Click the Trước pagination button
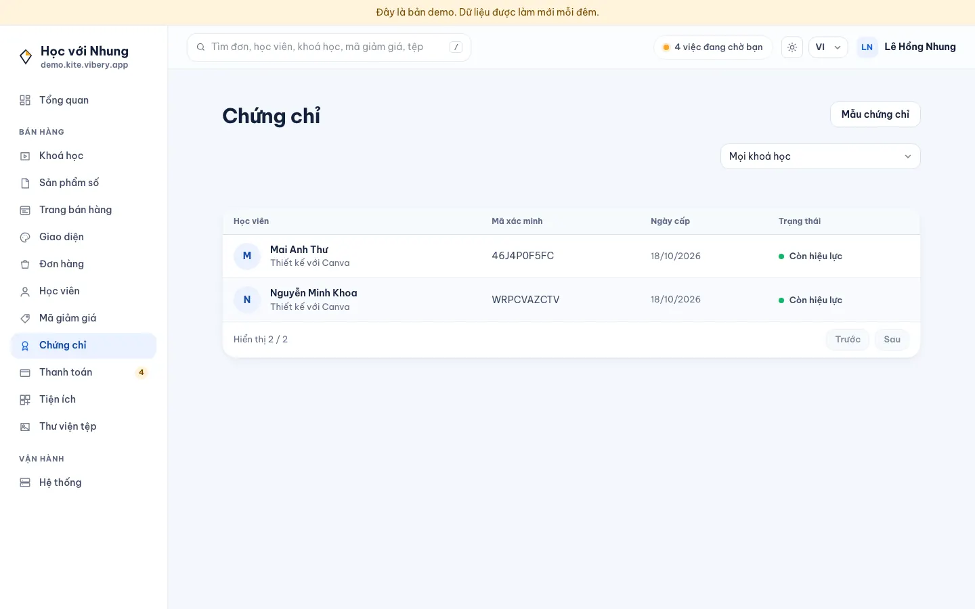The height and width of the screenshot is (609, 975). (x=848, y=339)
